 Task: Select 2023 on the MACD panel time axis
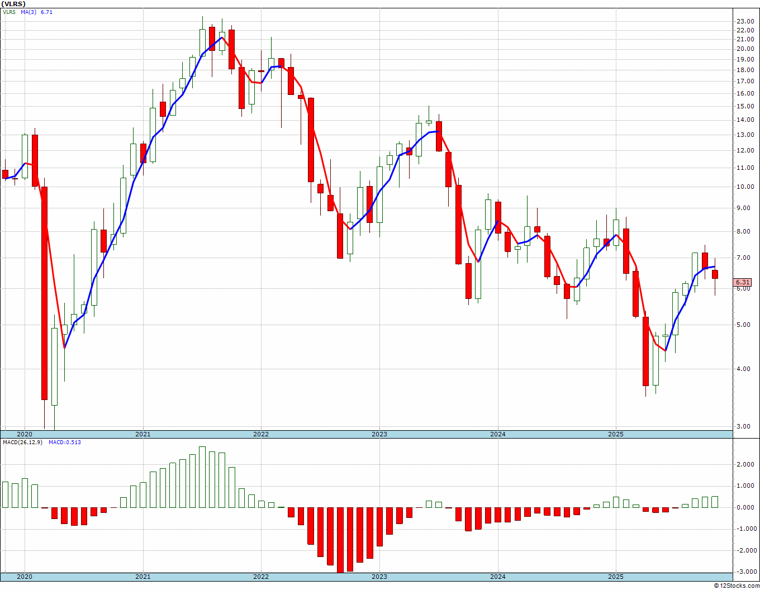point(379,577)
